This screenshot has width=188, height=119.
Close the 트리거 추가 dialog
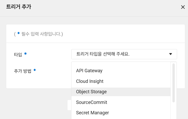183,7
